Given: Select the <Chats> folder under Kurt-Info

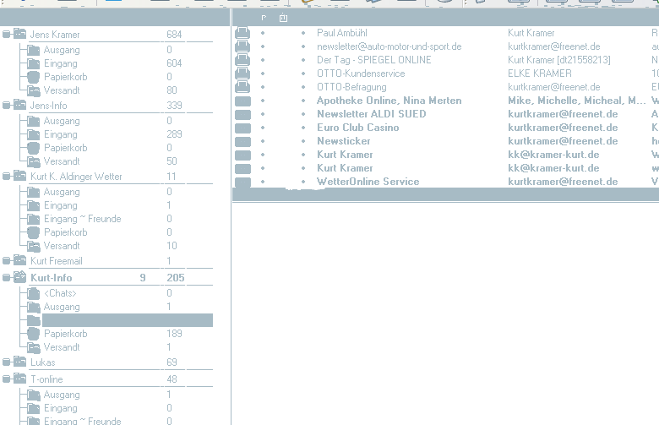Looking at the screenshot, I should pos(60,293).
